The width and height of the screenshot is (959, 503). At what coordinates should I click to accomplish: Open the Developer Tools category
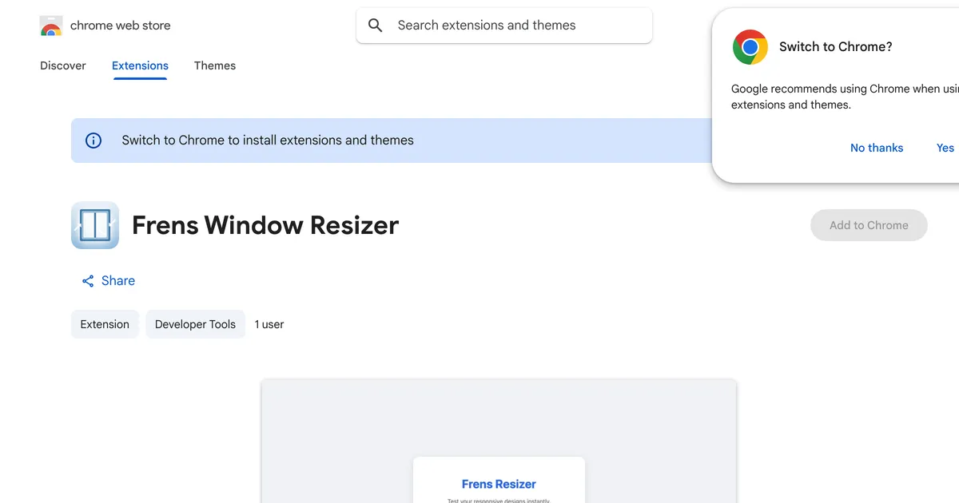[195, 324]
